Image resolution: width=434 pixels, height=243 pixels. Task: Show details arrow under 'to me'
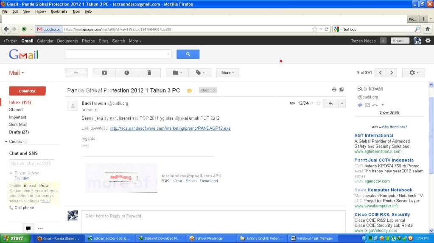(x=95, y=110)
